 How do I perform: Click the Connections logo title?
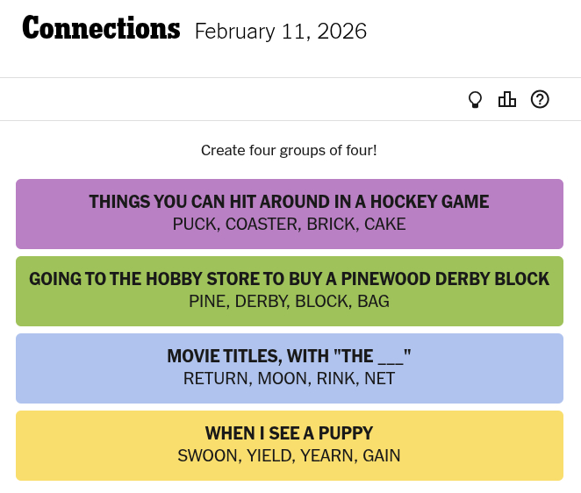101,29
